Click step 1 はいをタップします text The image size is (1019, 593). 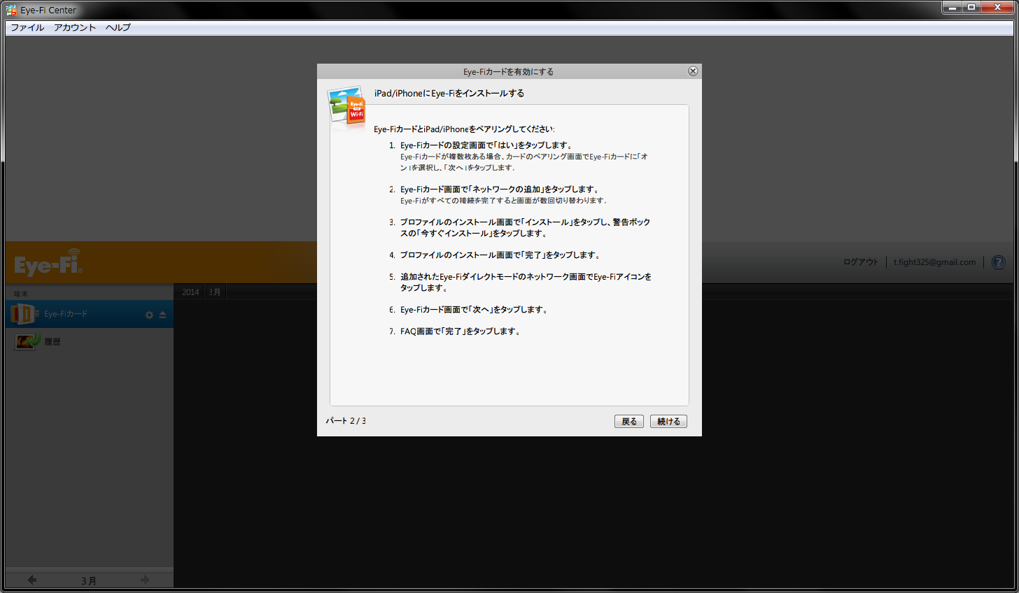(x=487, y=145)
